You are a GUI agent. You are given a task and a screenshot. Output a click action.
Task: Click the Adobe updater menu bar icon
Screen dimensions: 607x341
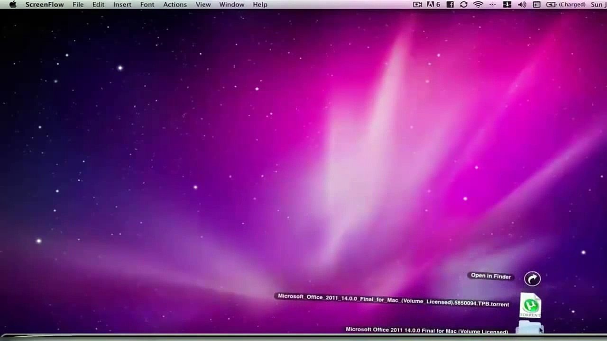(433, 4)
